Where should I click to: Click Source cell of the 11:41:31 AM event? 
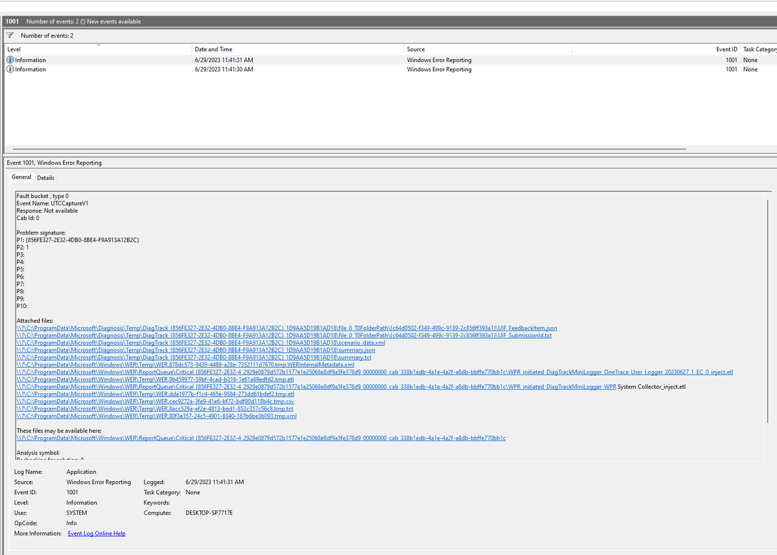pyautogui.click(x=439, y=60)
